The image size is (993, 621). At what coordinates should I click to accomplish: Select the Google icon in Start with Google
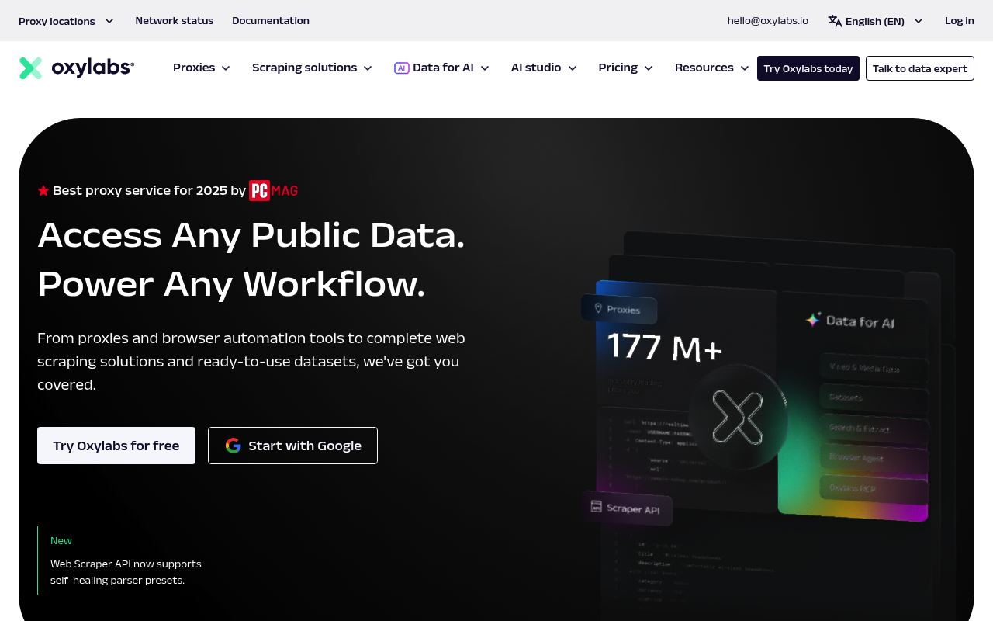[x=233, y=445]
